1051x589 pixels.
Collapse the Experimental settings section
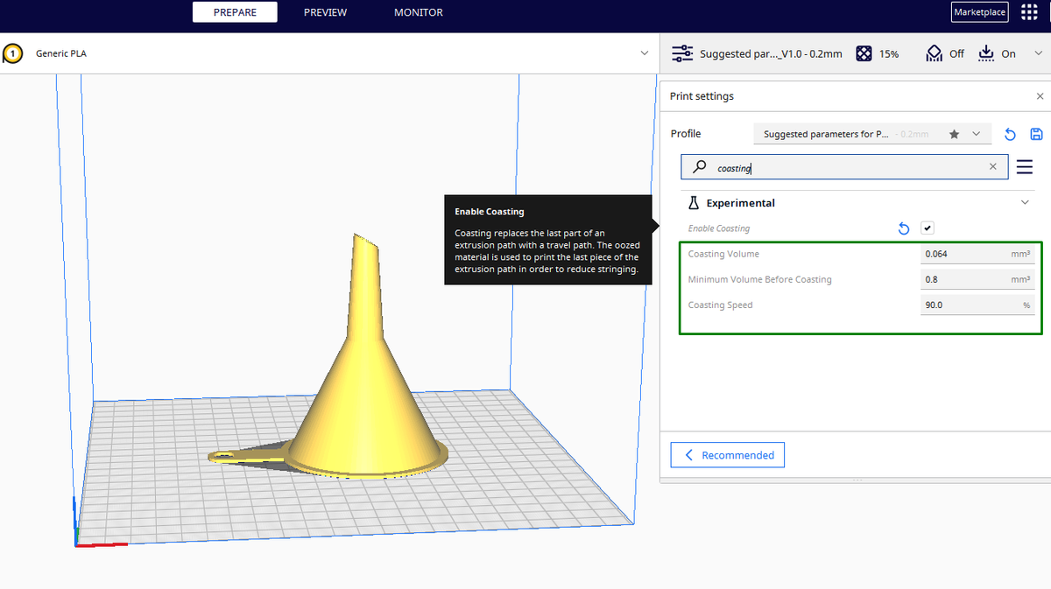coord(1023,202)
